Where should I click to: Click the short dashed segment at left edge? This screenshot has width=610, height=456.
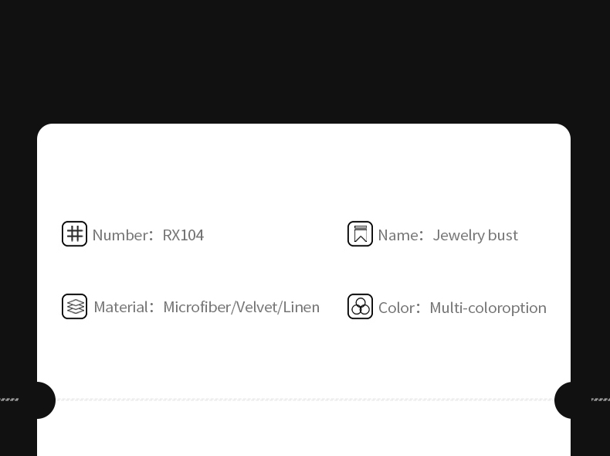[9, 400]
